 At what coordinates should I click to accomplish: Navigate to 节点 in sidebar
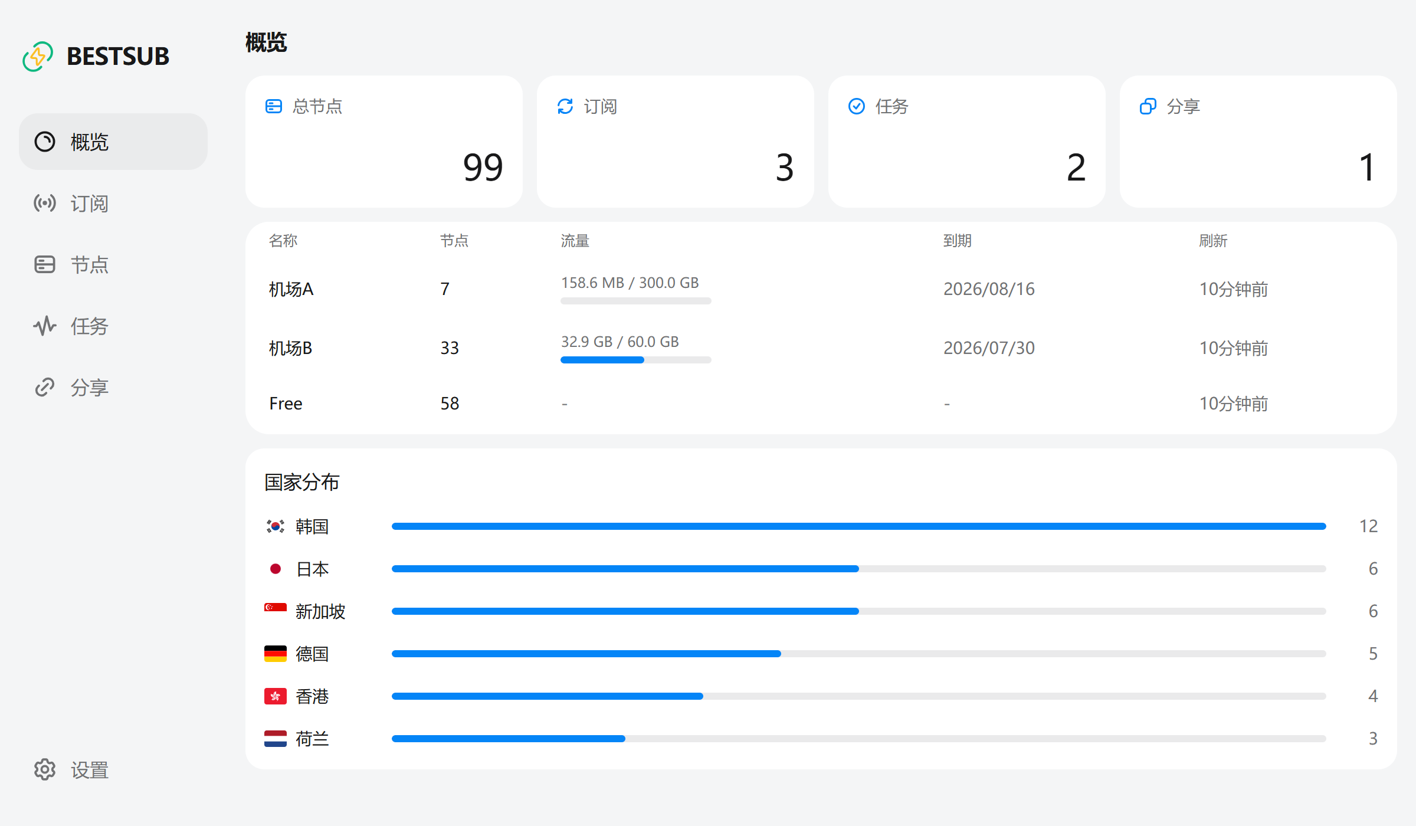click(x=113, y=264)
